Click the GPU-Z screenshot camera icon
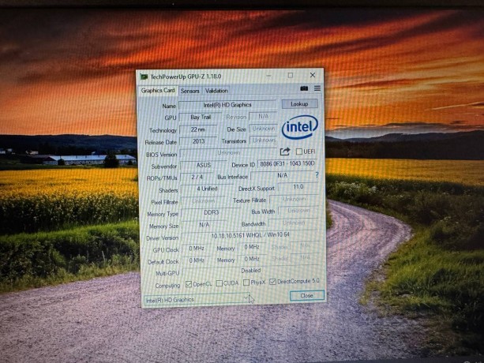The image size is (484, 363). click(x=304, y=88)
